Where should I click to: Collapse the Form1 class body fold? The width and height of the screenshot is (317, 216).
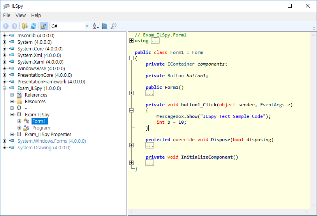(131, 58)
